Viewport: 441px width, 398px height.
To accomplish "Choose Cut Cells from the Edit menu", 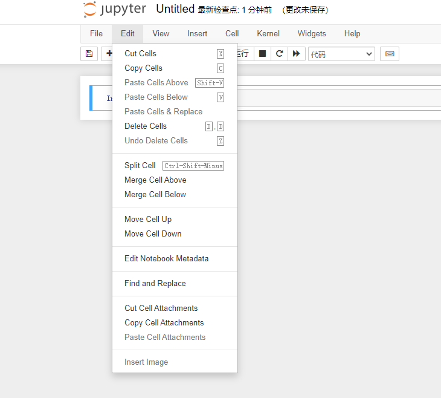I will 175,53.
